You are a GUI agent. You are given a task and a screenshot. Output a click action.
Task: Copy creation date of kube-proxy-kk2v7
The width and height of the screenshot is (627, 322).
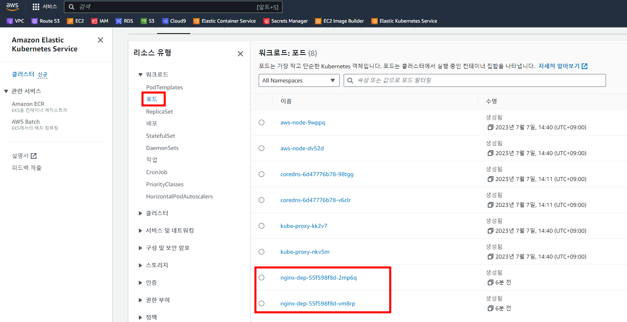tap(491, 231)
